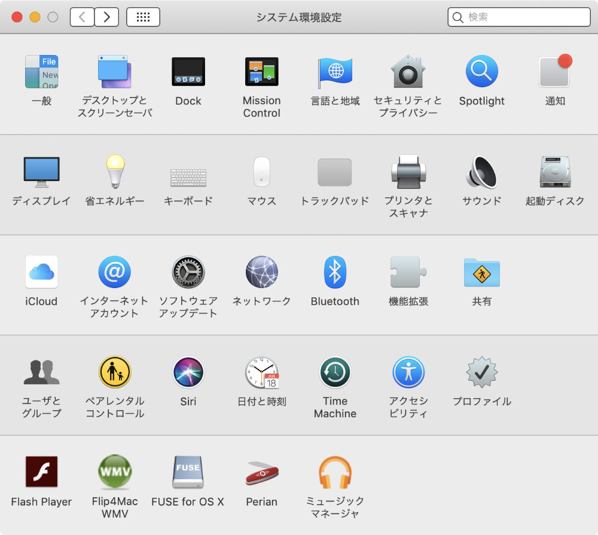Open ミュージックマネージャ preference pane

coord(335,472)
